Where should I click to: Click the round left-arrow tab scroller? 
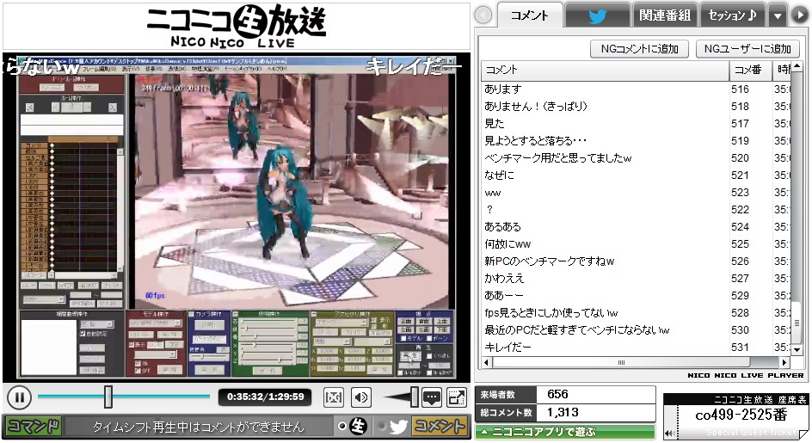coord(483,15)
